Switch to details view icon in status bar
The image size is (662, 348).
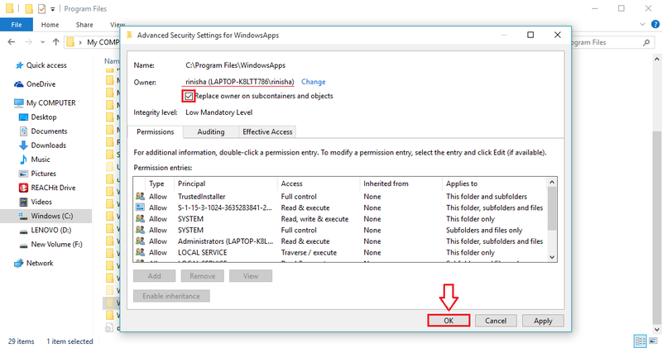[x=640, y=341]
